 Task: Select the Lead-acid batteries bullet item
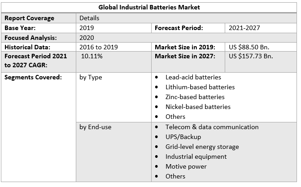pyautogui.click(x=193, y=77)
